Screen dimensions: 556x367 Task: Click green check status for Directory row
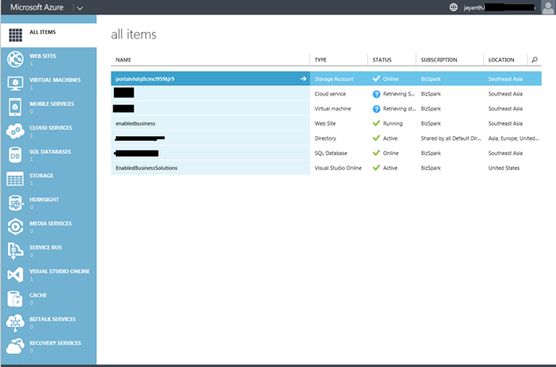tap(376, 138)
